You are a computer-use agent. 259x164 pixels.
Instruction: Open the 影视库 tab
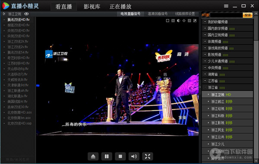click(x=92, y=6)
